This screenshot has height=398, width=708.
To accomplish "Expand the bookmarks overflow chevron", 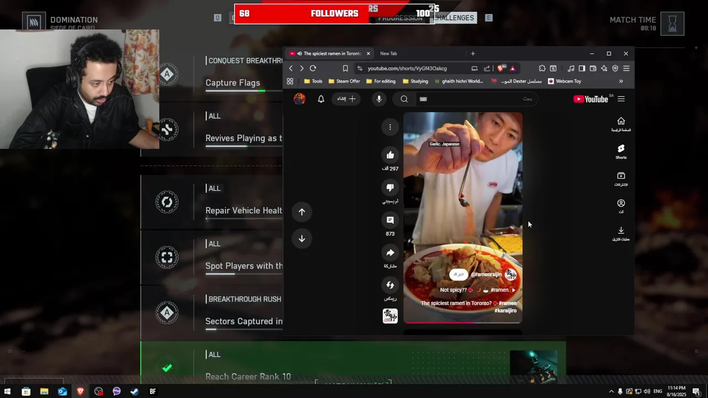I will coord(621,81).
